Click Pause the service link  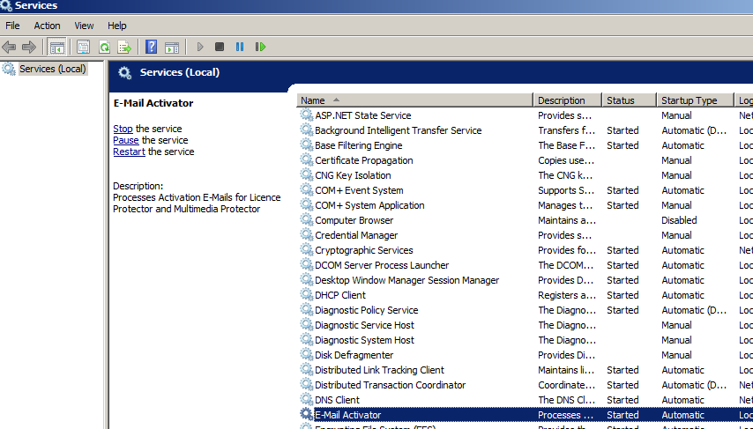point(126,140)
